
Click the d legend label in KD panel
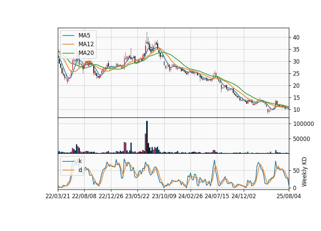[x=80, y=170]
